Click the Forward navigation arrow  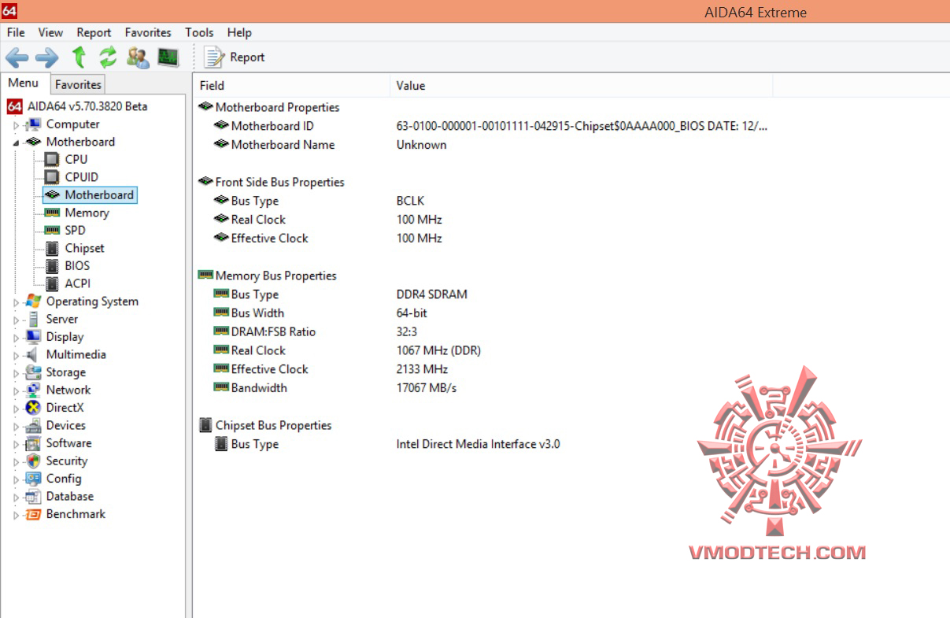click(47, 57)
